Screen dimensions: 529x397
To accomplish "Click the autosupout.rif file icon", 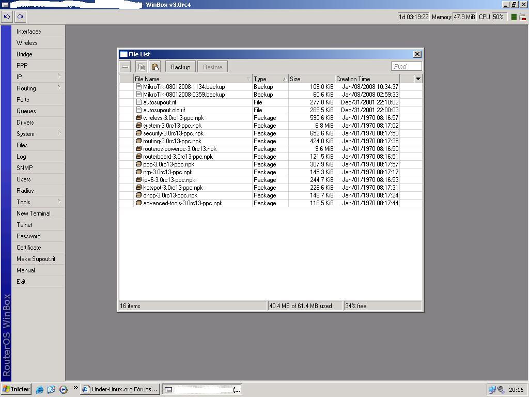I will [138, 102].
